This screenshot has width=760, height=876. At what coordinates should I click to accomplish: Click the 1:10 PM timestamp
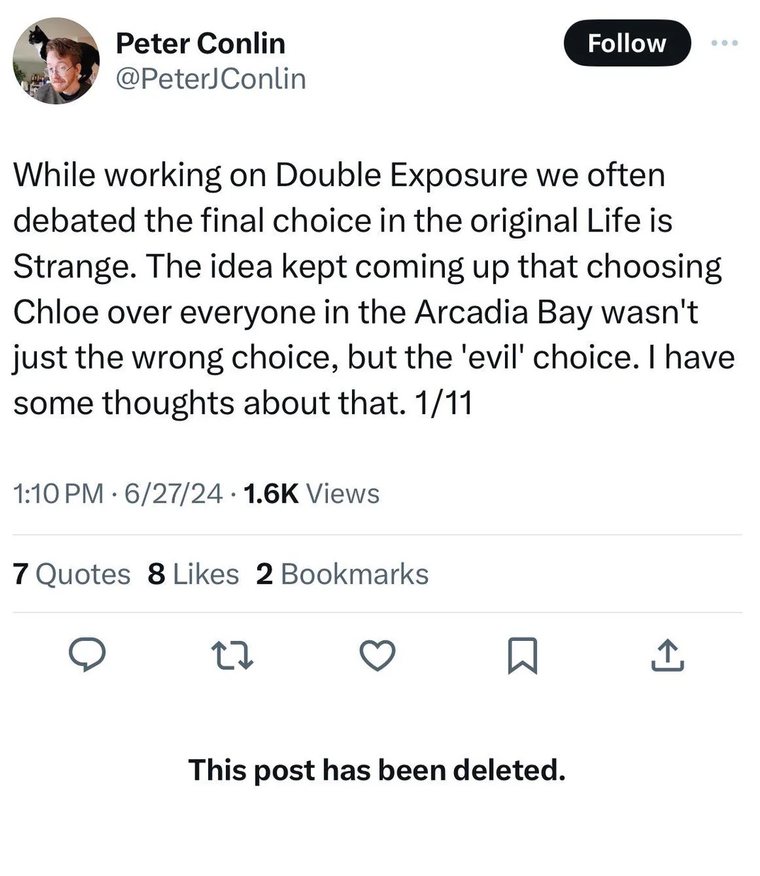pos(58,494)
